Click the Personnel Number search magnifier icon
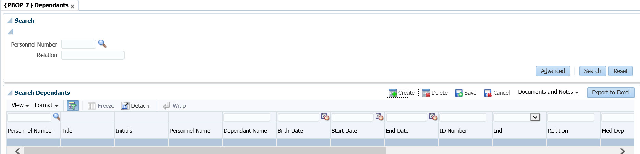The width and height of the screenshot is (640, 154). click(x=102, y=44)
